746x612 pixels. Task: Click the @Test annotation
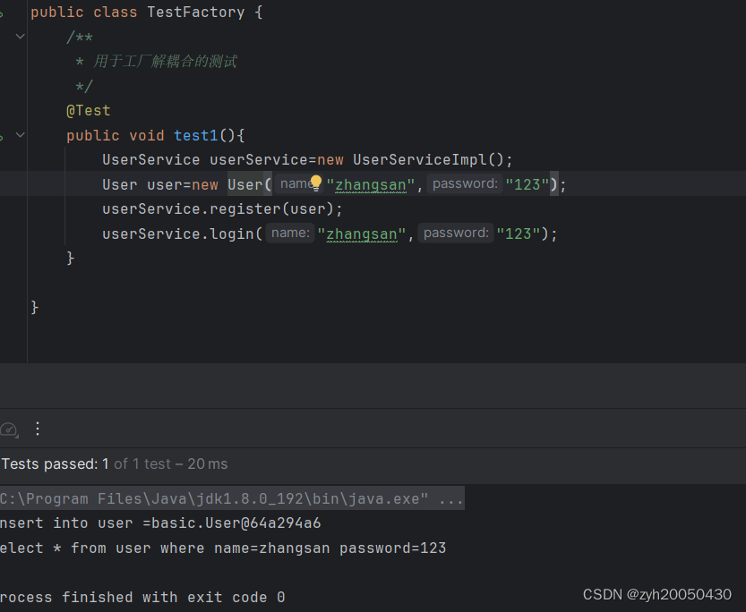click(89, 111)
